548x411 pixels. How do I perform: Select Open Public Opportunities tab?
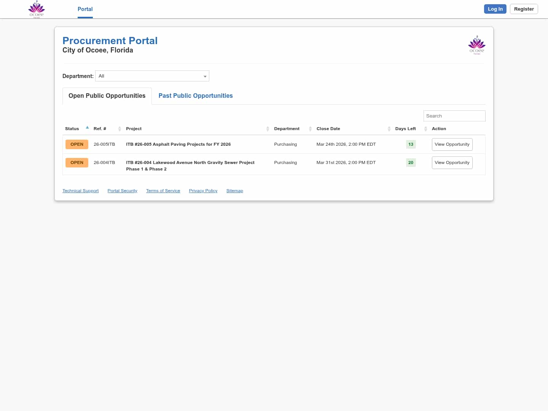click(x=107, y=96)
